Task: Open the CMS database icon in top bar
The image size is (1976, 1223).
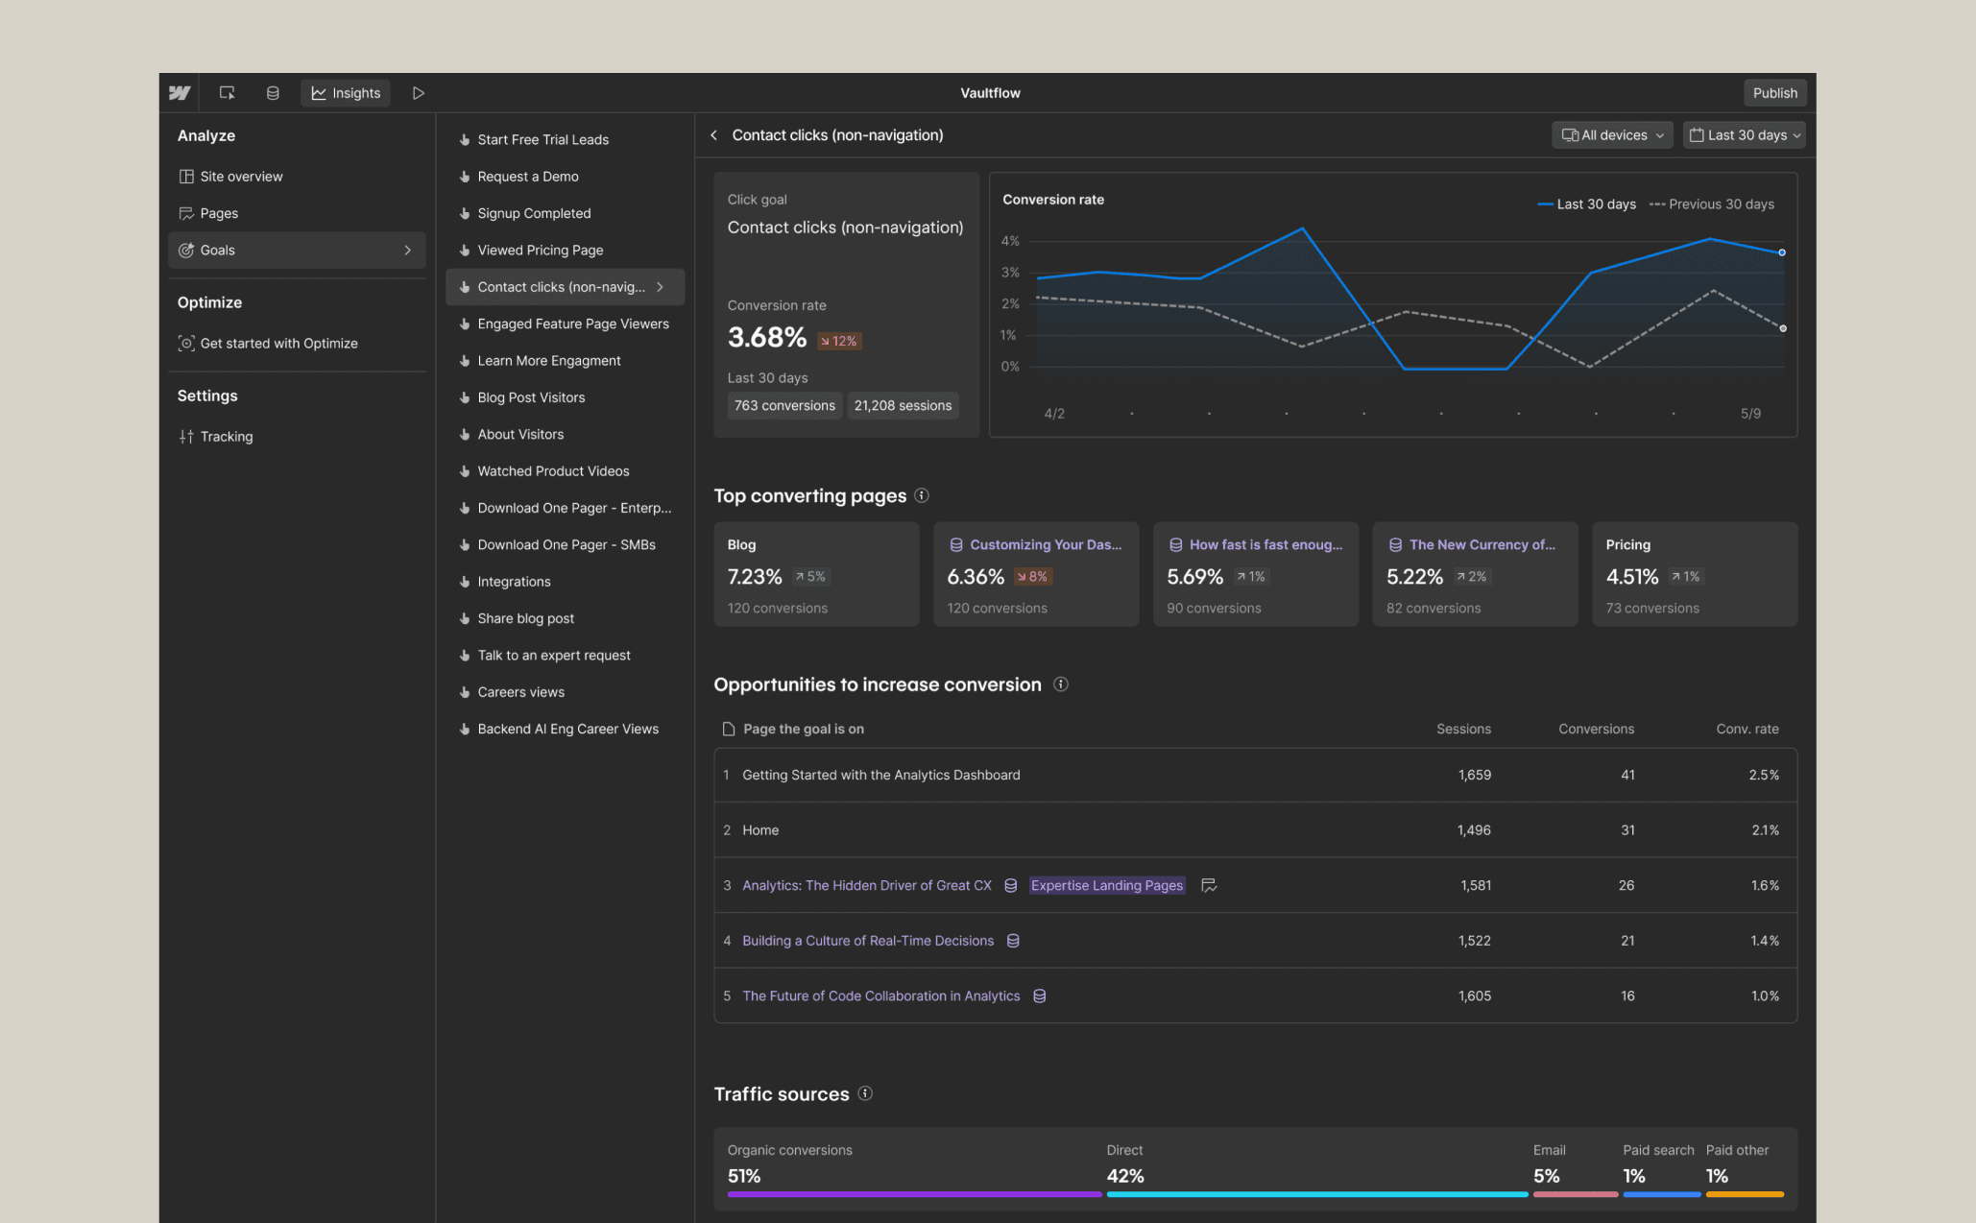Action: point(273,93)
